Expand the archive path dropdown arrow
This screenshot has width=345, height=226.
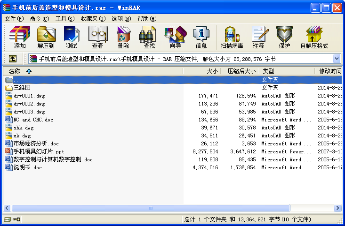pyautogui.click(x=337, y=59)
